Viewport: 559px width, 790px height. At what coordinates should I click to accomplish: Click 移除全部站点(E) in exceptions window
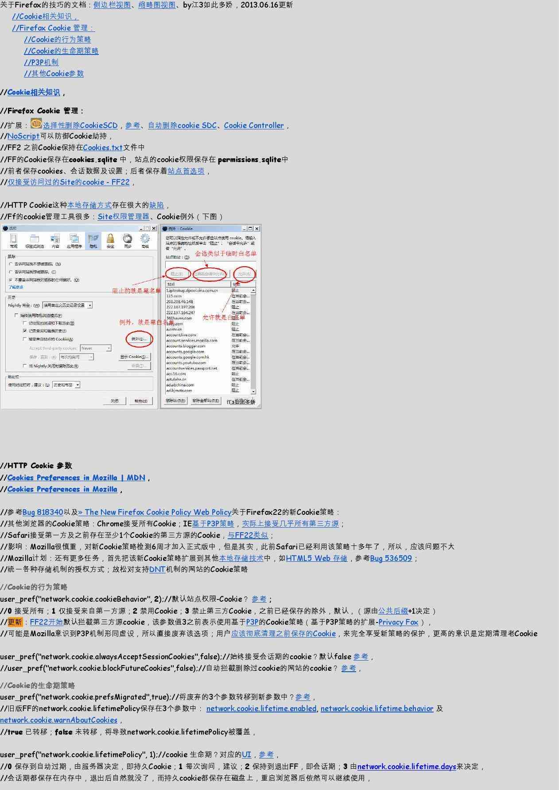point(206,401)
